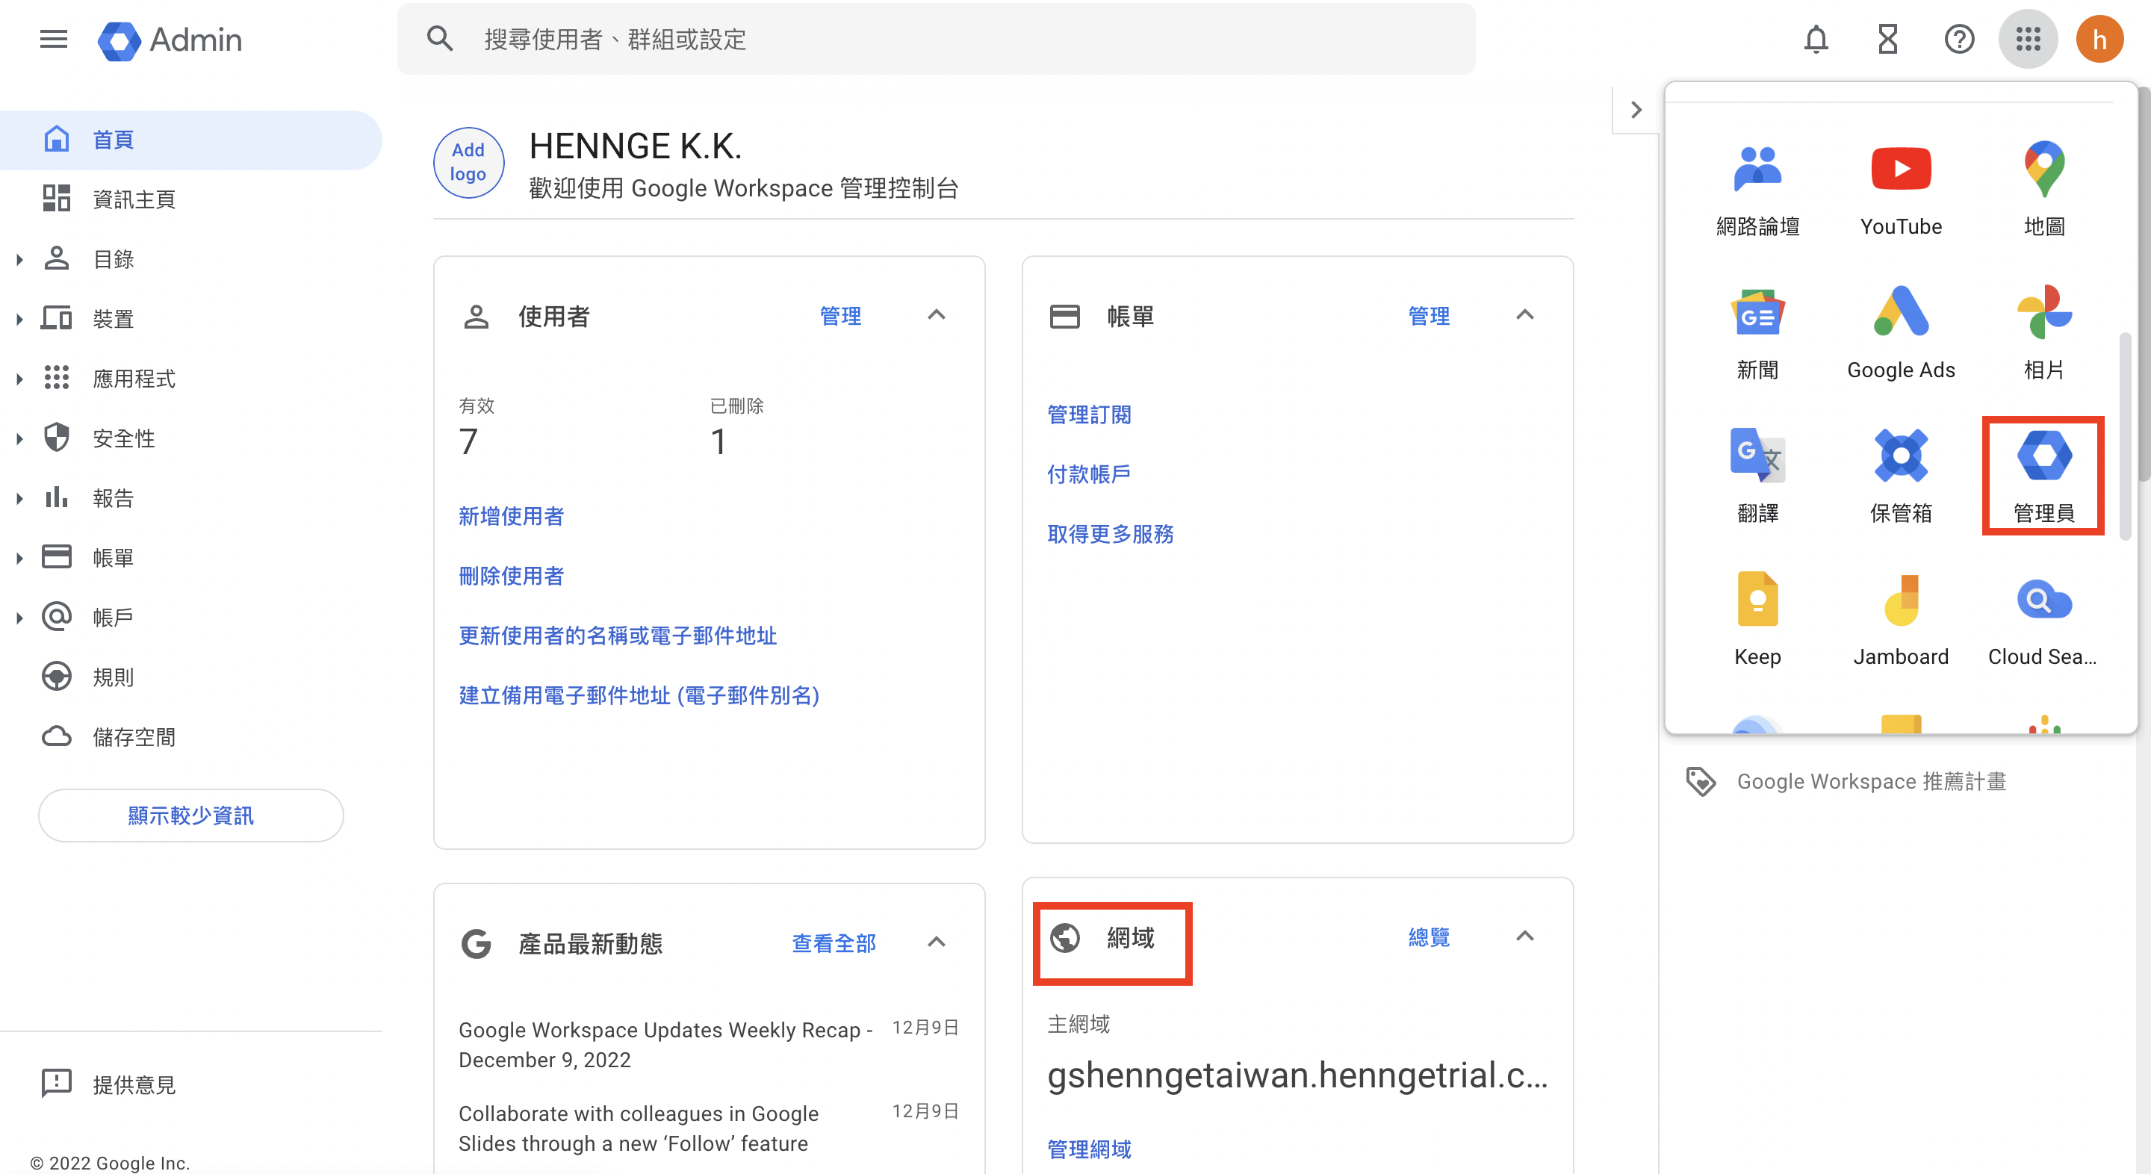Click the search field 搜尋使用者、群組或設定

coord(935,40)
